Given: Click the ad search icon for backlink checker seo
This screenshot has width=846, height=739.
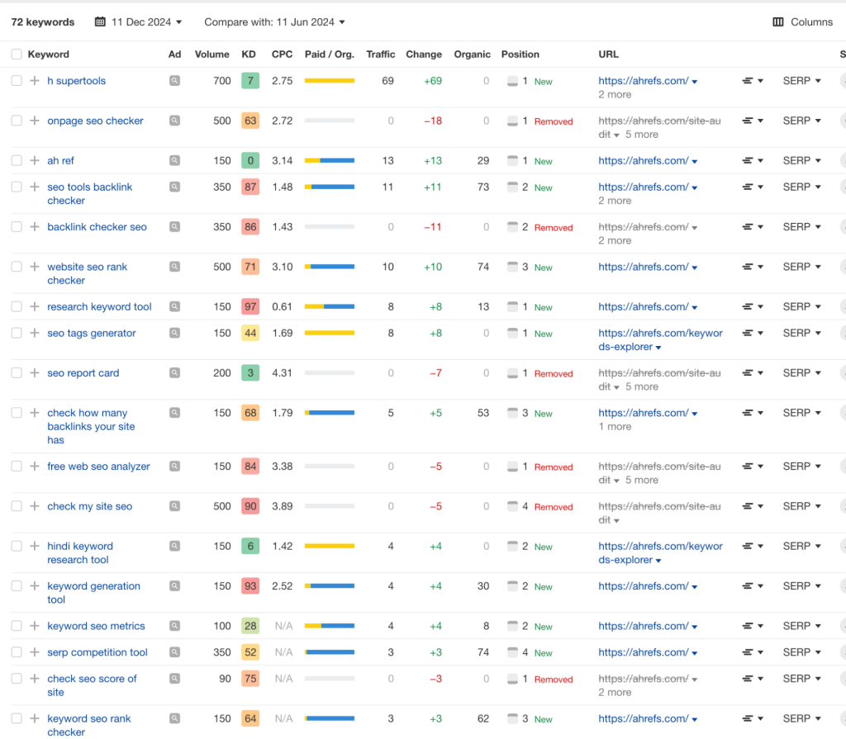Looking at the screenshot, I should click(174, 226).
